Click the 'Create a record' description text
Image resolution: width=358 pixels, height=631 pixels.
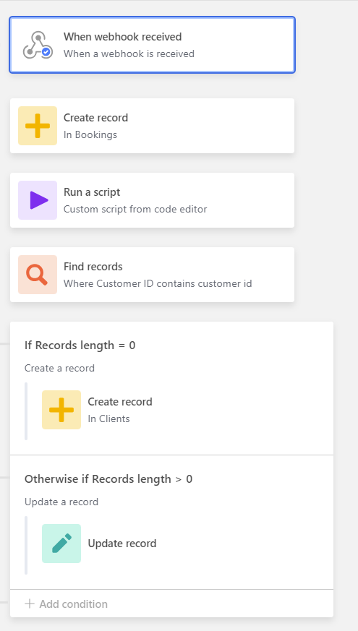click(59, 368)
